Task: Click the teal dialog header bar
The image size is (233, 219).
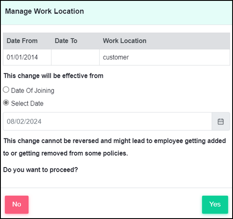Action: [116, 13]
